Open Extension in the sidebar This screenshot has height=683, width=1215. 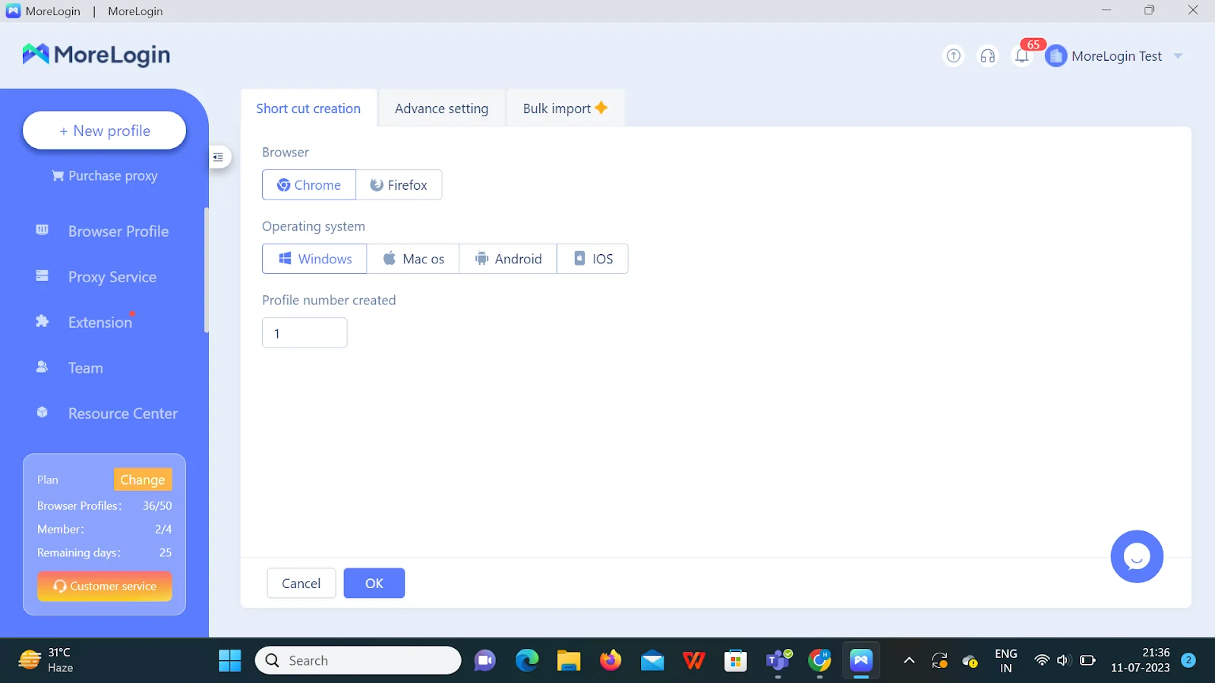tap(100, 323)
